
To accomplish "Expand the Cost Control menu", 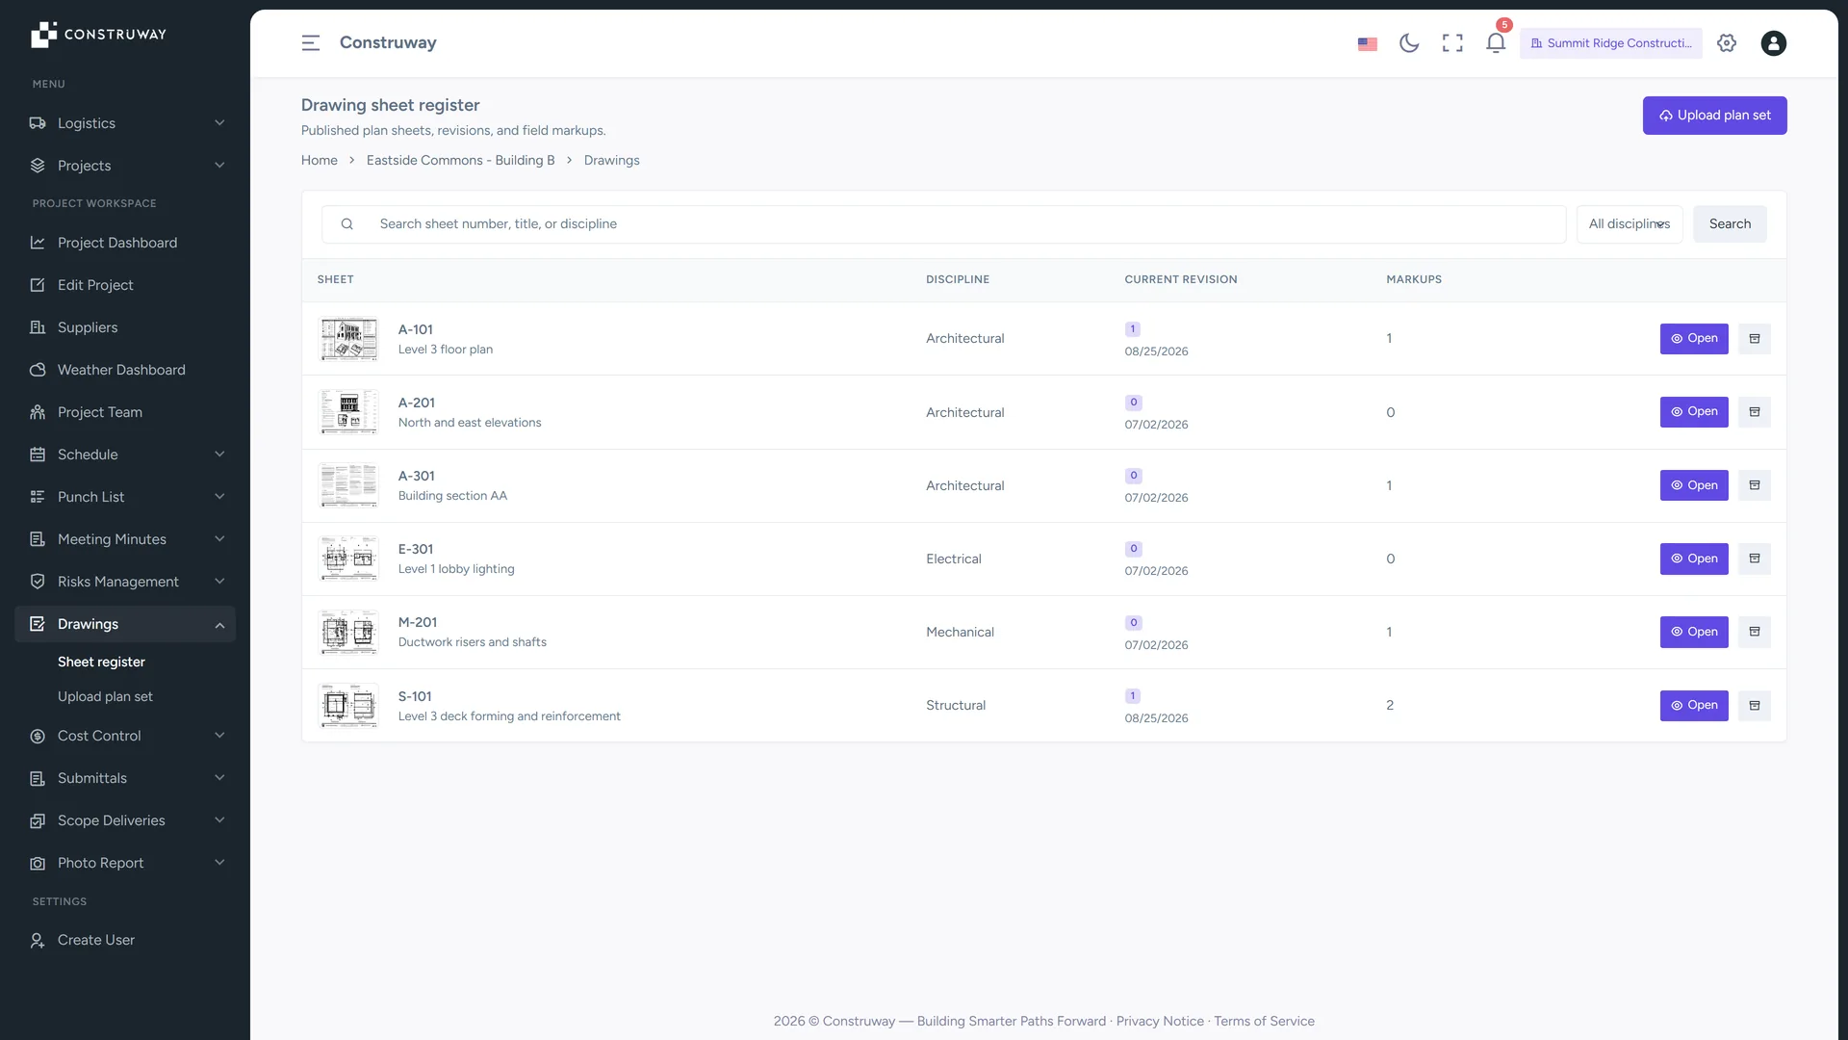I will coord(125,736).
